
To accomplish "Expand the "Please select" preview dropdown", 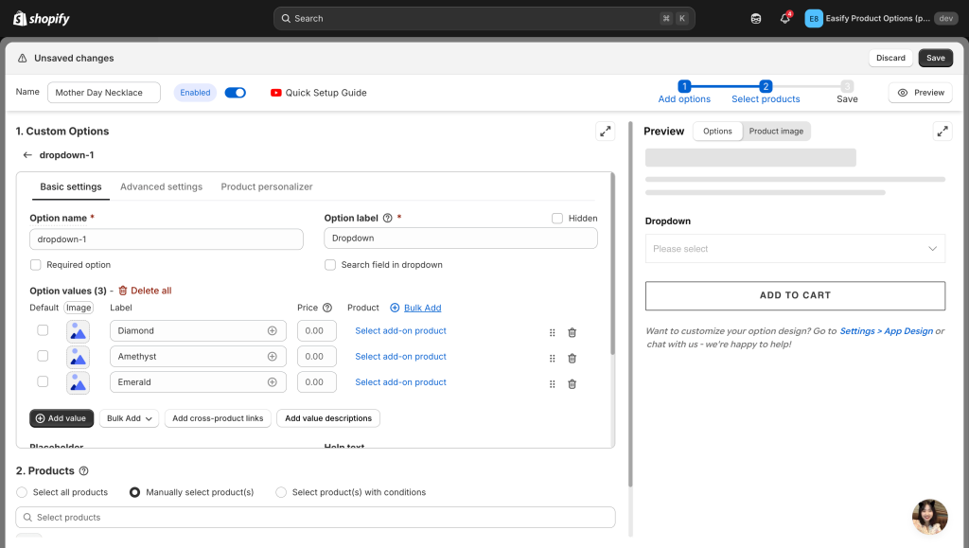I will [795, 249].
